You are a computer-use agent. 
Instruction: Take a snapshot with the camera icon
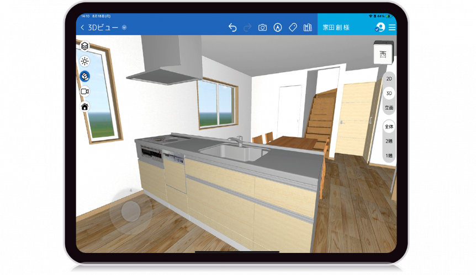click(x=263, y=28)
